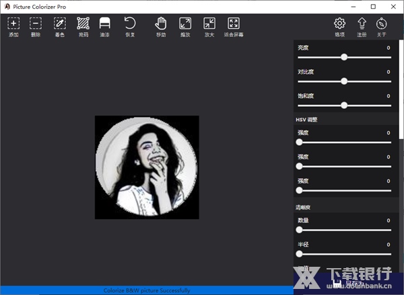Viewport: 404px width, 295px height.
Task: Select the Paint (油漆) tool
Action: tap(104, 24)
